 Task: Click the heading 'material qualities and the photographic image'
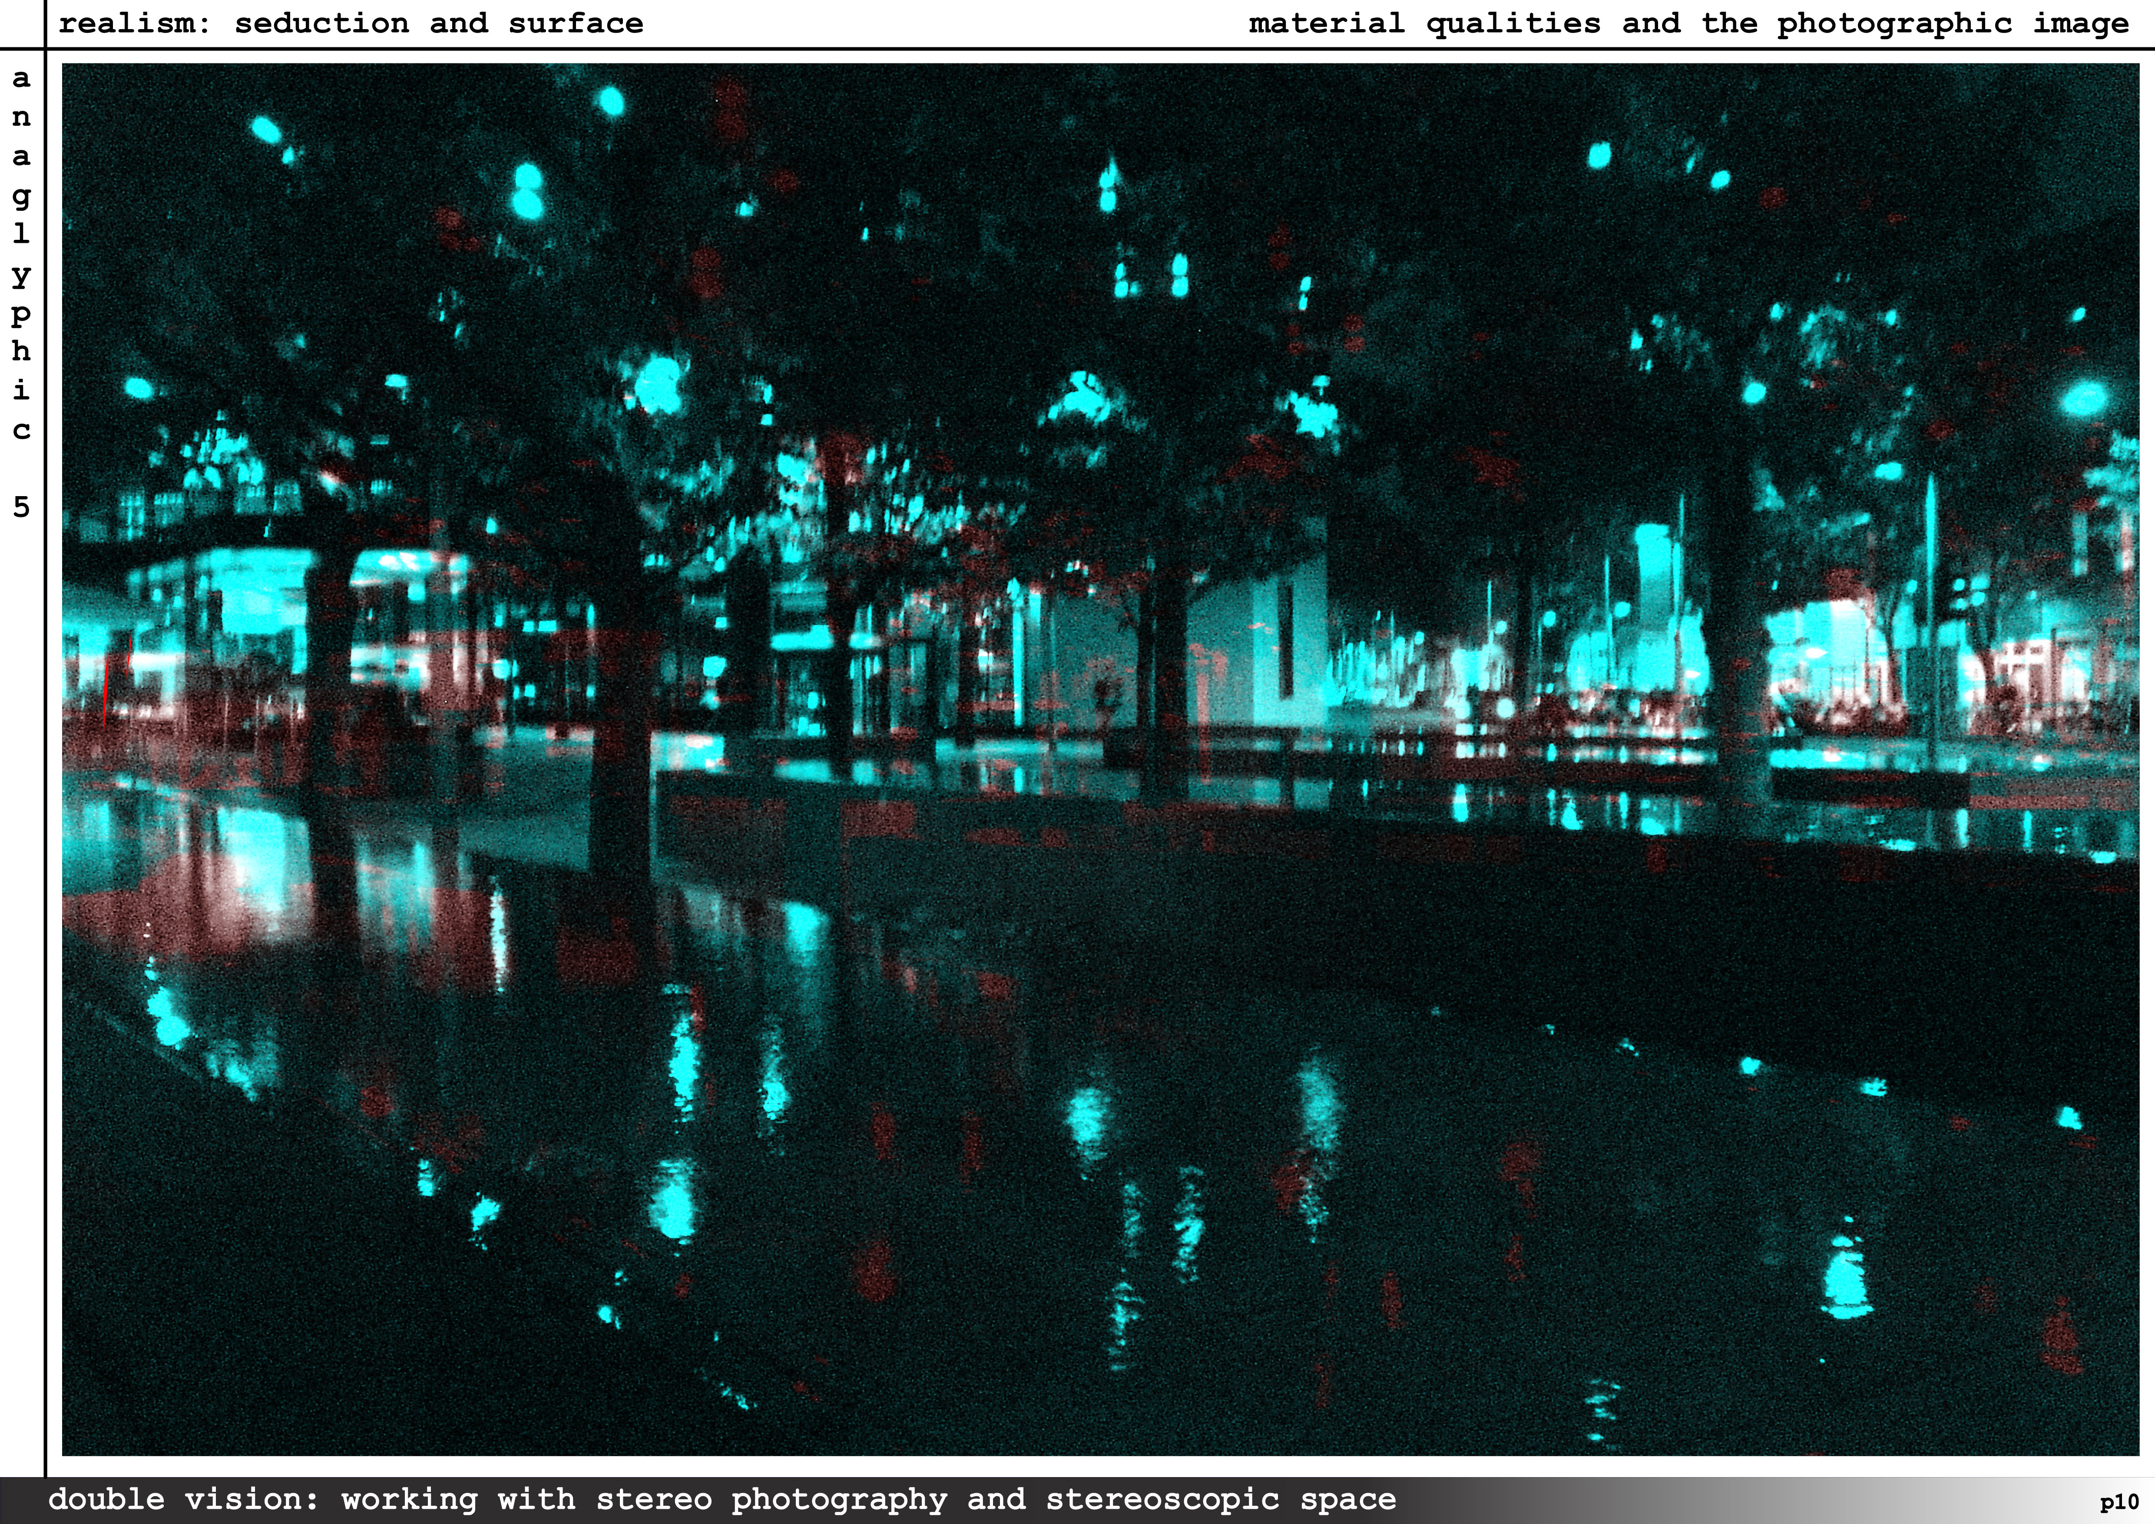(x=1688, y=23)
